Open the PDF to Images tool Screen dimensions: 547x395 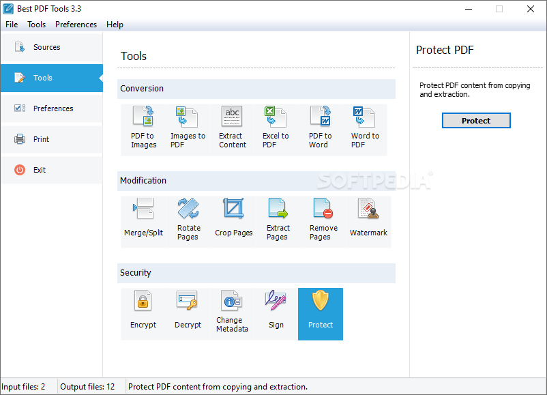point(143,130)
